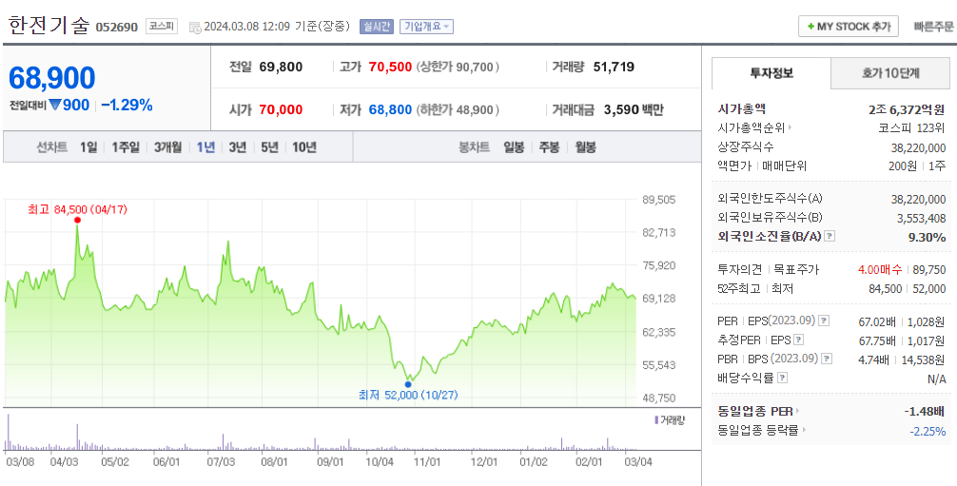The image size is (957, 486).
Task: Click the help icon next to PER EPS(2023.09)
Action: [x=823, y=321]
